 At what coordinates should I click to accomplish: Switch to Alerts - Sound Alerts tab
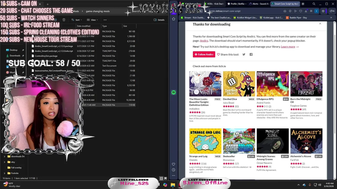259,4
